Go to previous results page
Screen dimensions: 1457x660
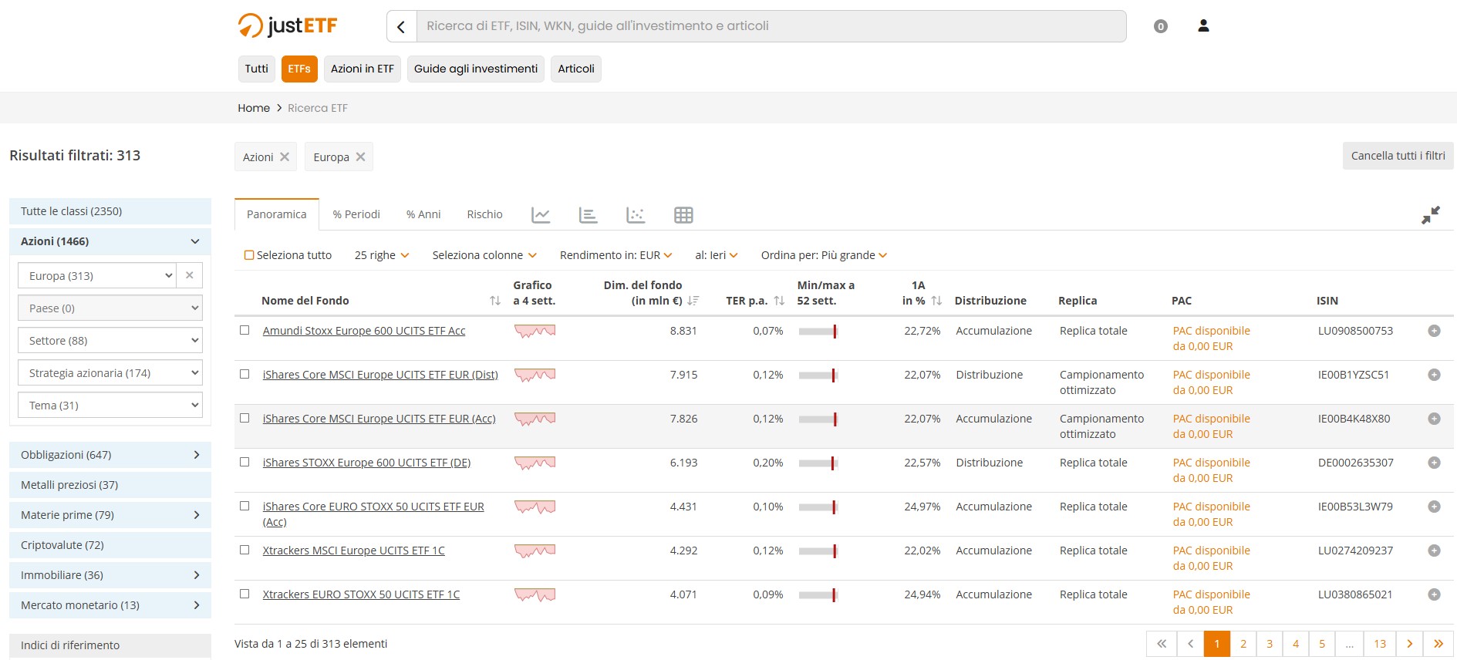1190,644
